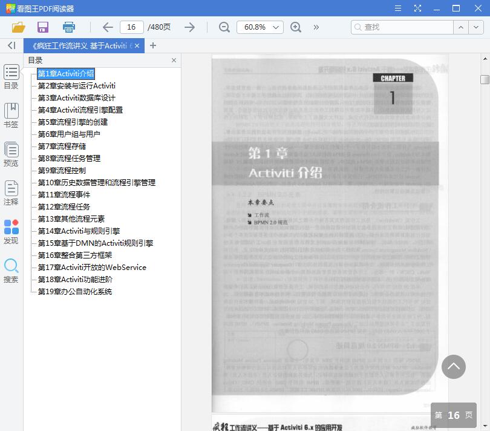Open the 预览 thumbnails panel
The image size is (490, 431).
pos(11,154)
